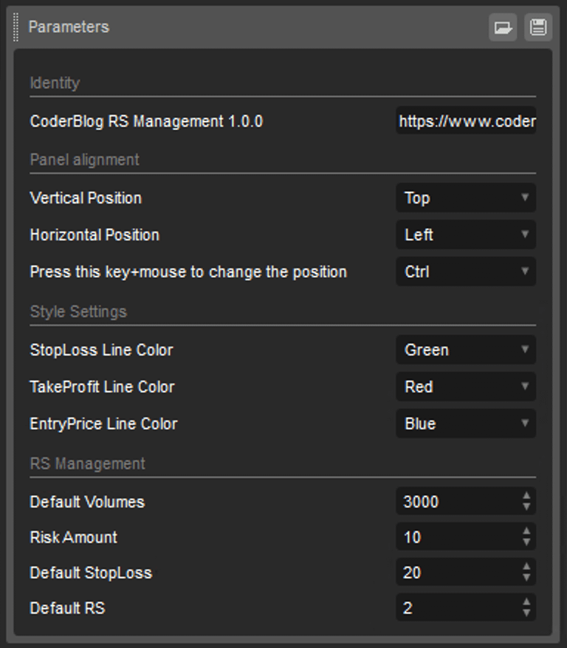Change the StopLoss Line Color dropdown
The height and width of the screenshot is (648, 567).
466,350
